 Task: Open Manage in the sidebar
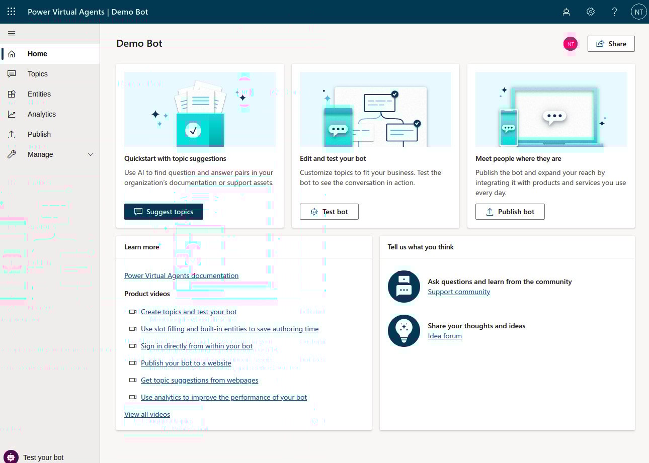pos(50,154)
